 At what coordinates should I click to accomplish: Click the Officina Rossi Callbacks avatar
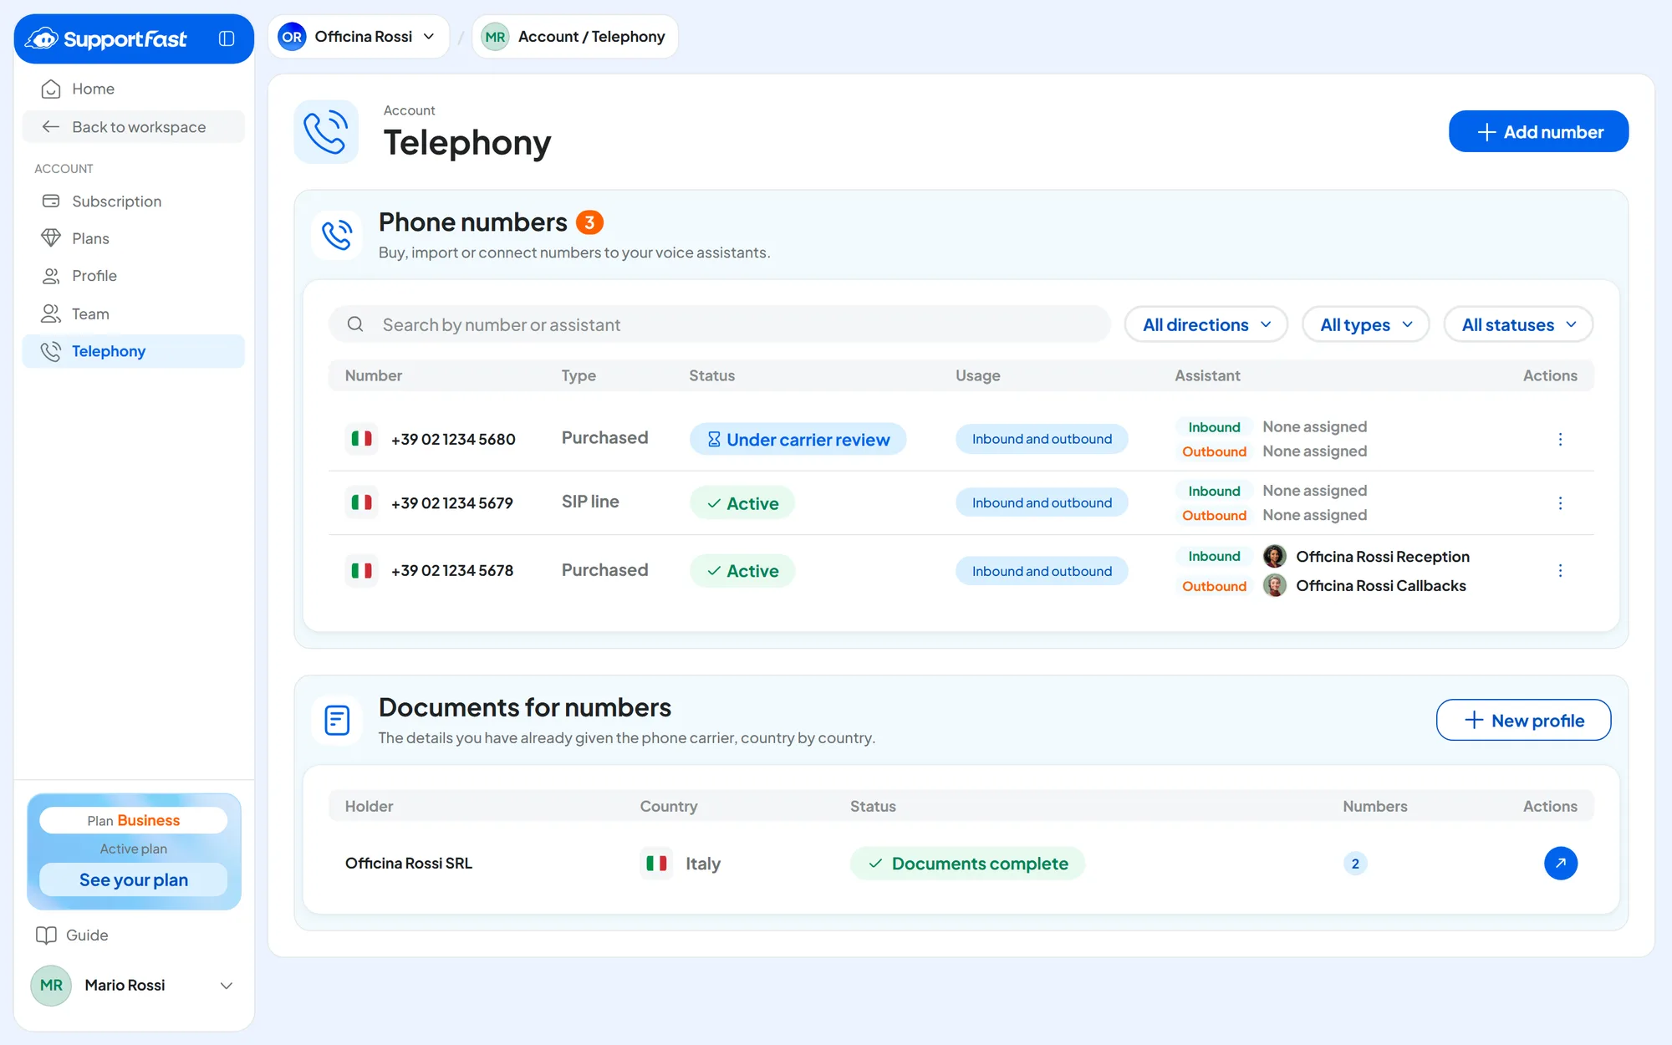click(x=1274, y=585)
